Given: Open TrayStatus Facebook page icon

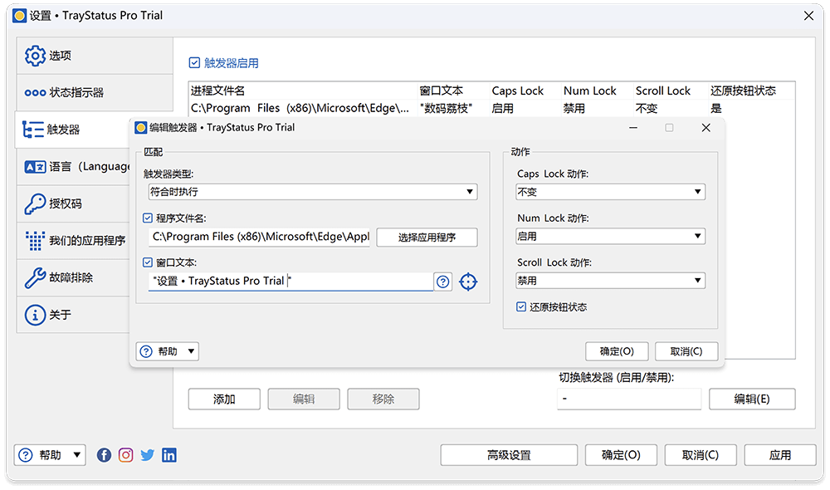Looking at the screenshot, I should 104,454.
